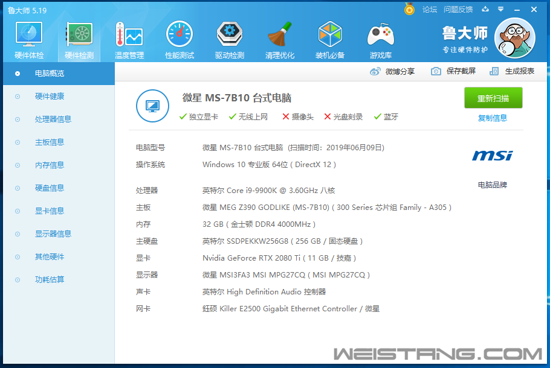Image resolution: width=550 pixels, height=368 pixels.
Task: Click the Weibo share icon
Action: tap(375, 71)
